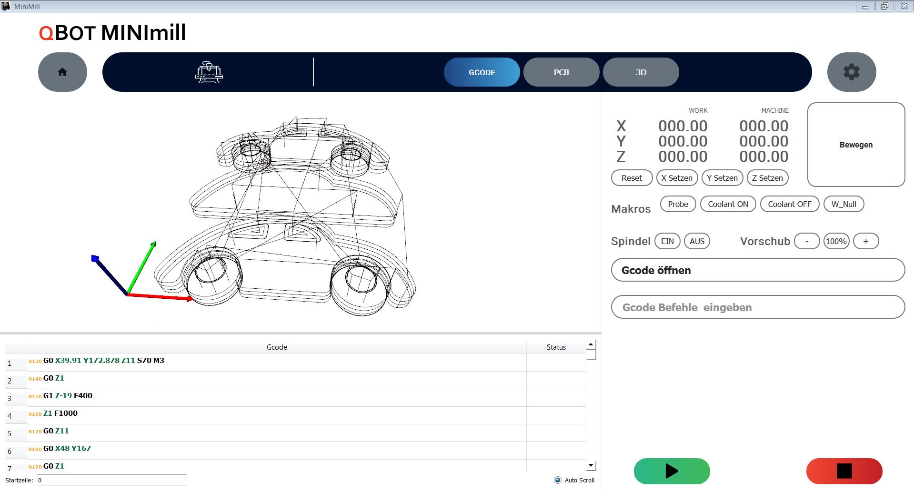Go to the home screen icon
This screenshot has width=914, height=490.
[62, 72]
